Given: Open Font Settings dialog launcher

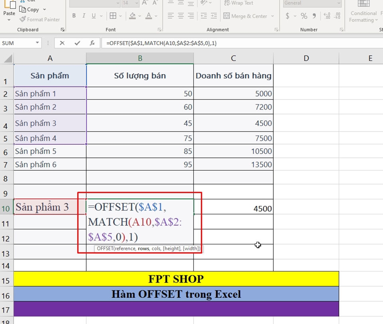Looking at the screenshot, I should [x=160, y=30].
